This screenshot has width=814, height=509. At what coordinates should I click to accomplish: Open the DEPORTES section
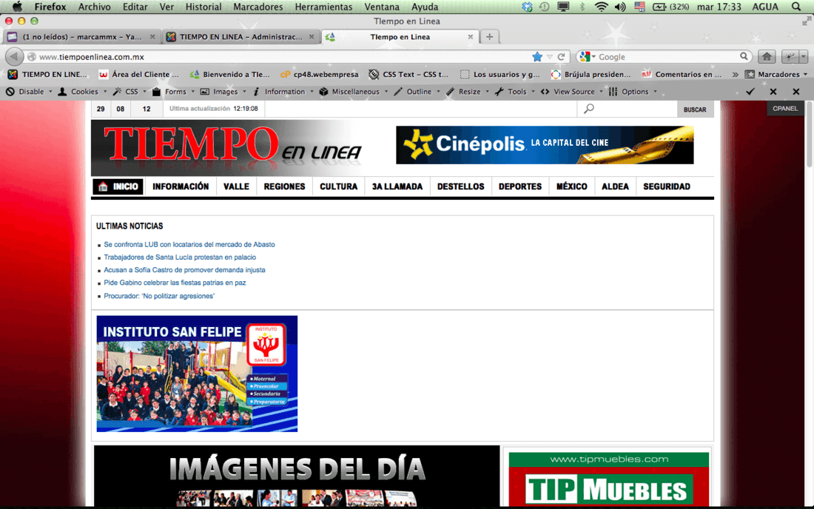click(520, 186)
